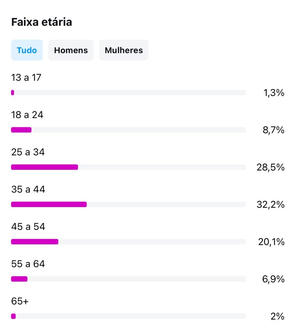The height and width of the screenshot is (335, 296).
Task: Tap the 8,7% percentage
Action: pyautogui.click(x=273, y=130)
